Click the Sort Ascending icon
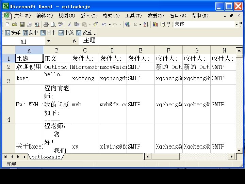 click(146, 24)
